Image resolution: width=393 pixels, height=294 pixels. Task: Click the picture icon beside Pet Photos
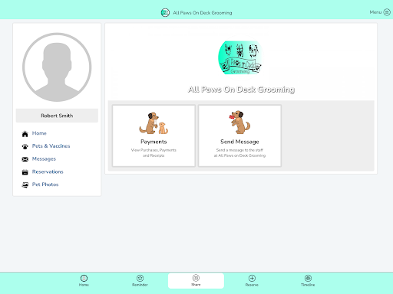pos(25,185)
